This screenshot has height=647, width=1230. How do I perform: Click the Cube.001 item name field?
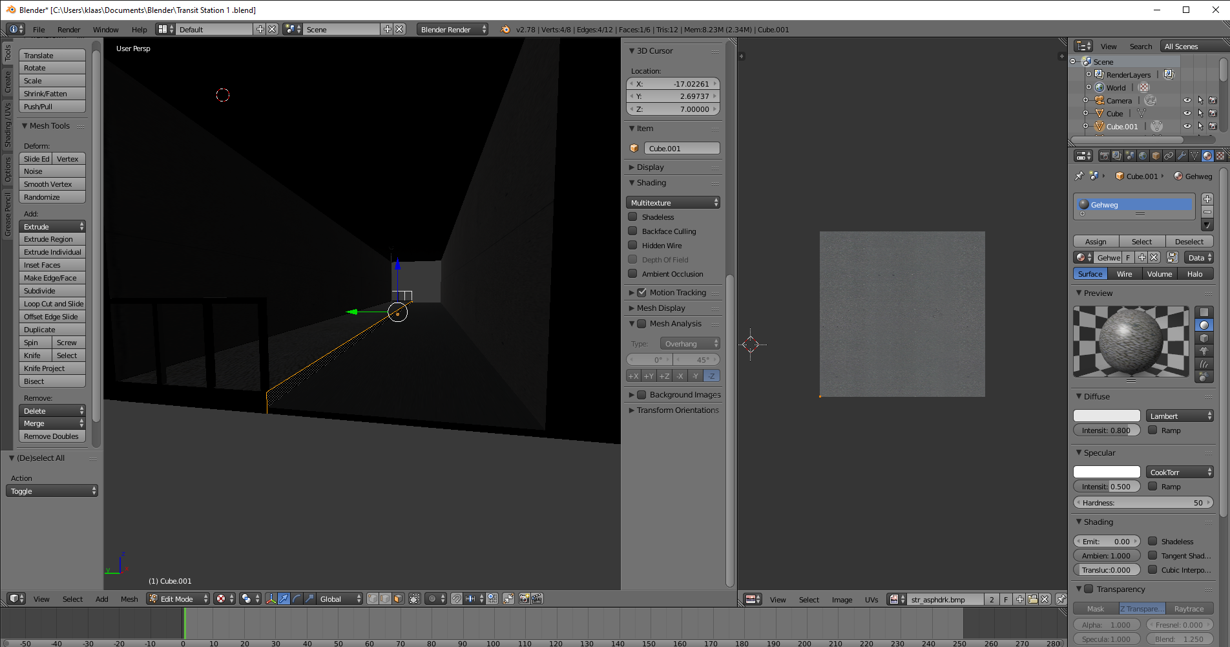(682, 149)
